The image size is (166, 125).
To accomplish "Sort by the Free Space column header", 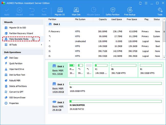I will click(x=132, y=19).
